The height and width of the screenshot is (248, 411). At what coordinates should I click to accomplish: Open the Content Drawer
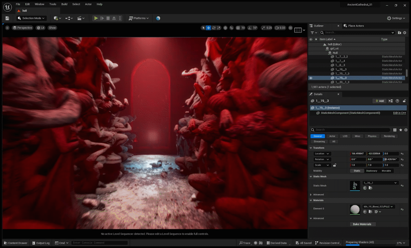click(x=16, y=243)
